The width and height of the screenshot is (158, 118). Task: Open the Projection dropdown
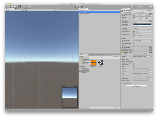point(143,28)
